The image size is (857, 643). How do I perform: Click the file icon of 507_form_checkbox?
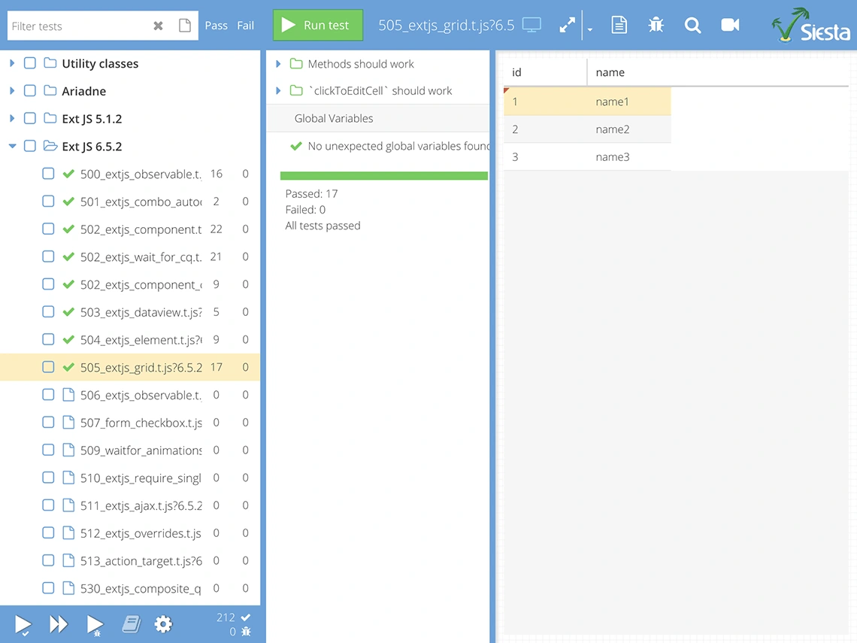click(x=68, y=422)
